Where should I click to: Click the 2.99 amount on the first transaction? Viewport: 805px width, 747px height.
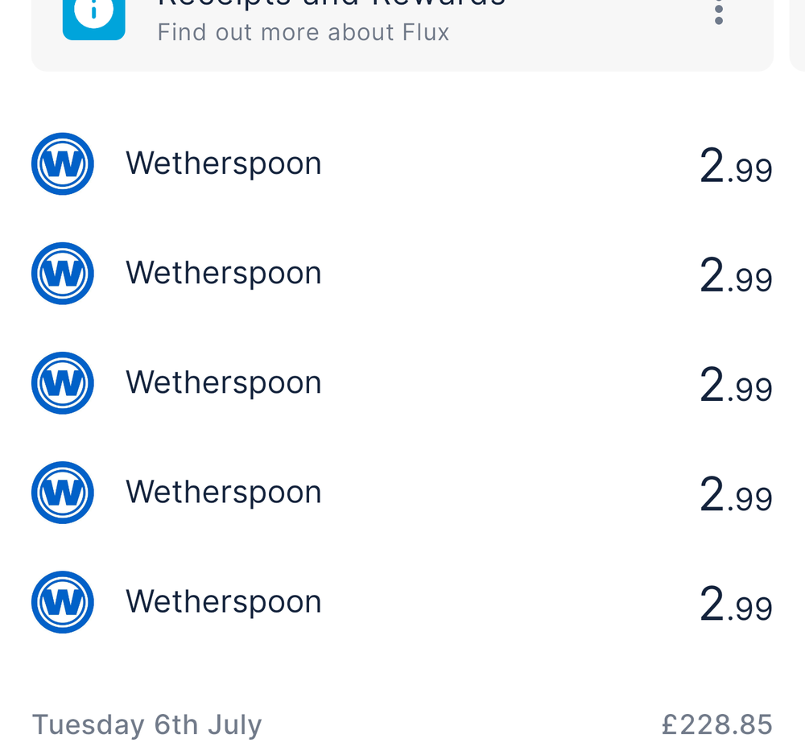[x=734, y=167]
